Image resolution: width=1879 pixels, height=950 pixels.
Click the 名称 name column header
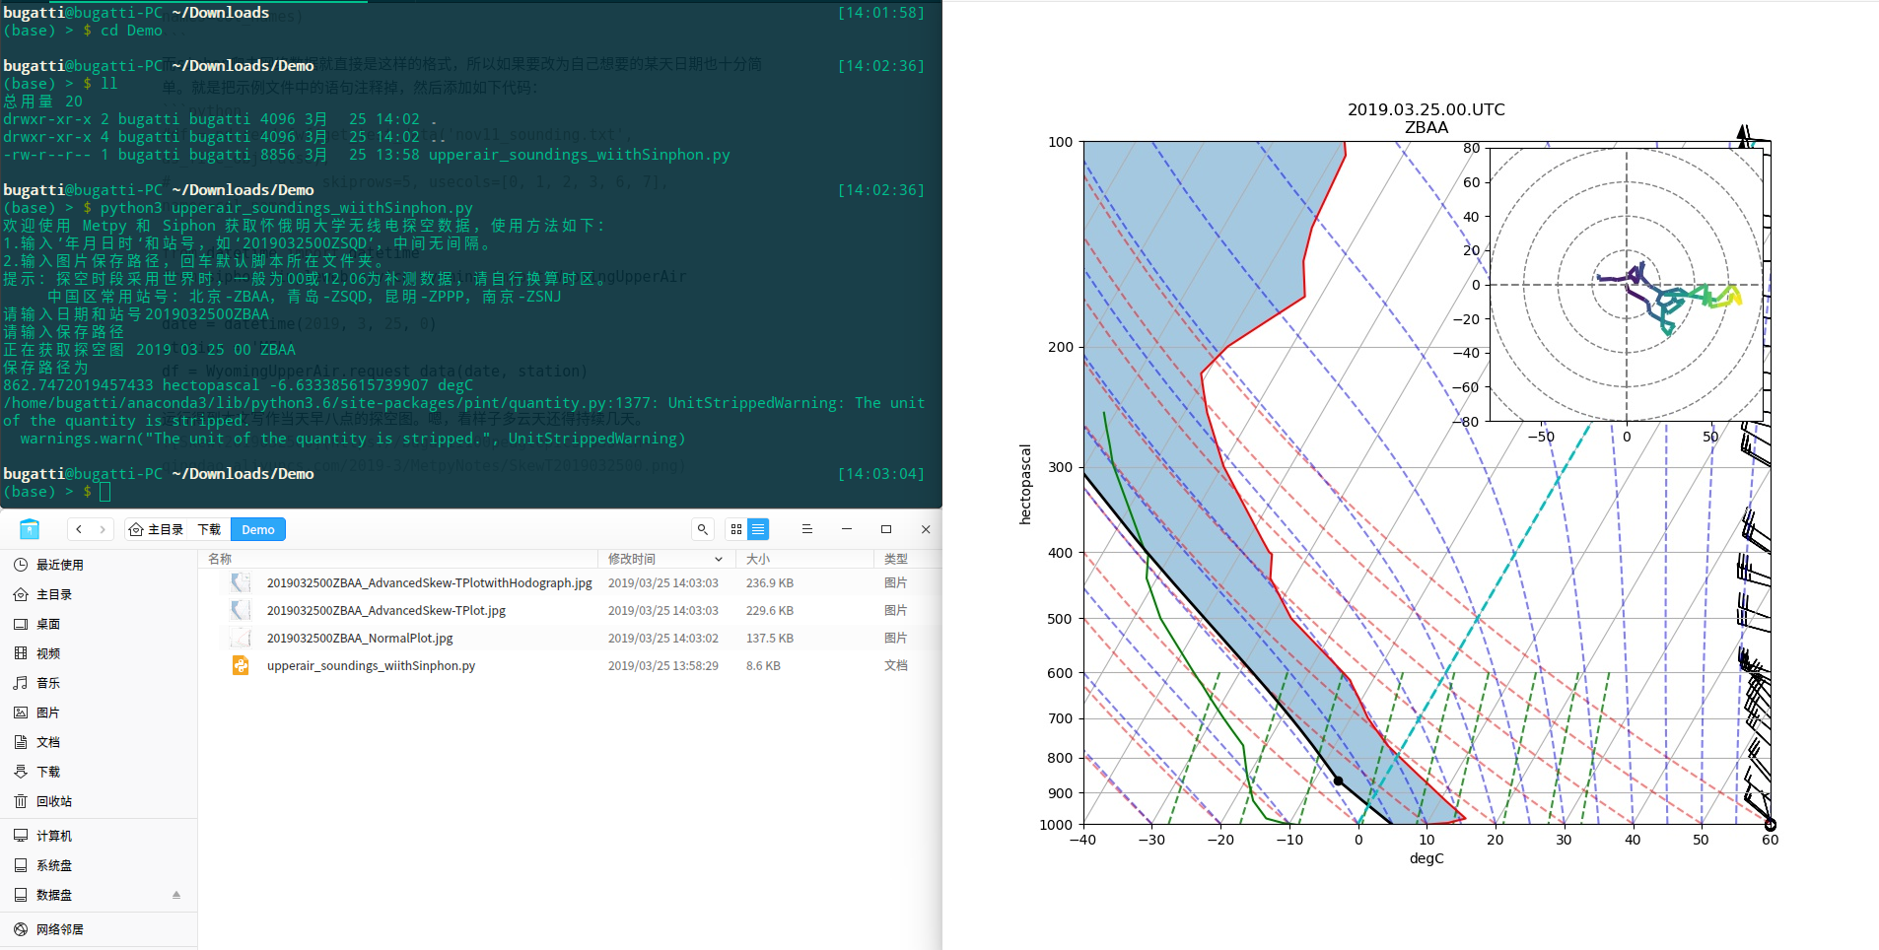[x=220, y=559]
